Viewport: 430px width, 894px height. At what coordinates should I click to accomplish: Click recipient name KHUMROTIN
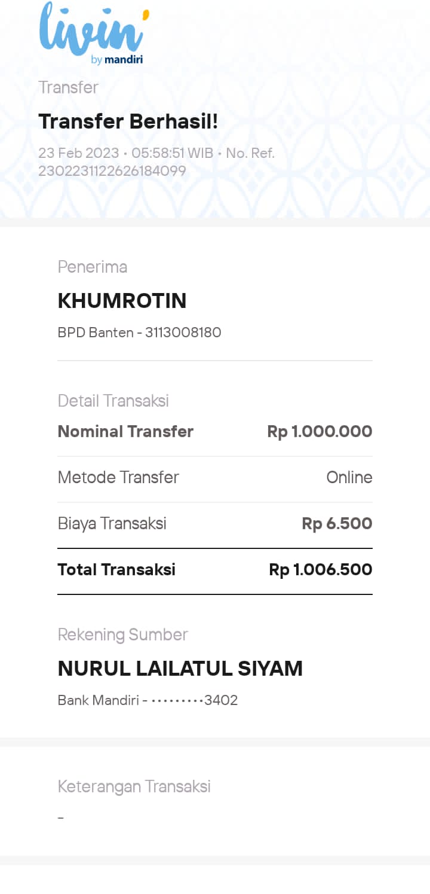(122, 301)
